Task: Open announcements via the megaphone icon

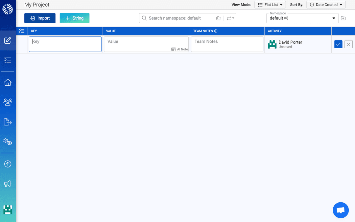Action: (8, 184)
